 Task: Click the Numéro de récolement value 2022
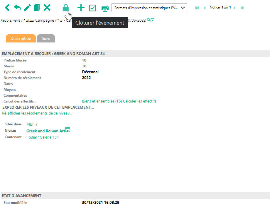86,78
